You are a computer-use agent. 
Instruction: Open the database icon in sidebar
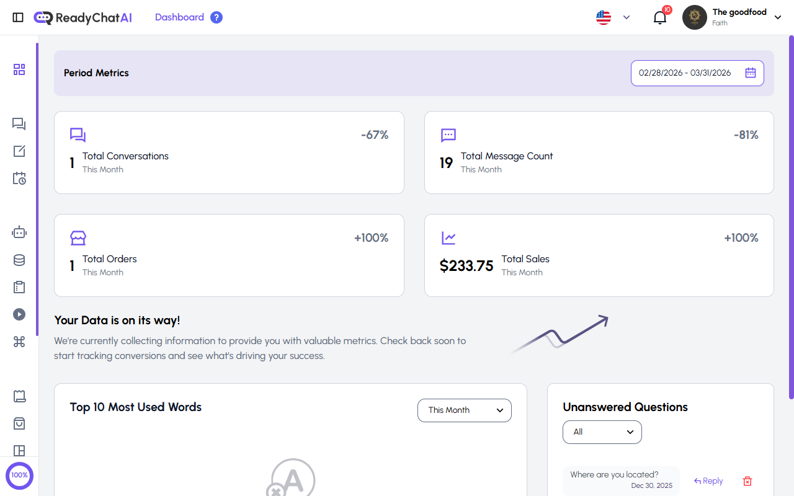click(x=19, y=260)
